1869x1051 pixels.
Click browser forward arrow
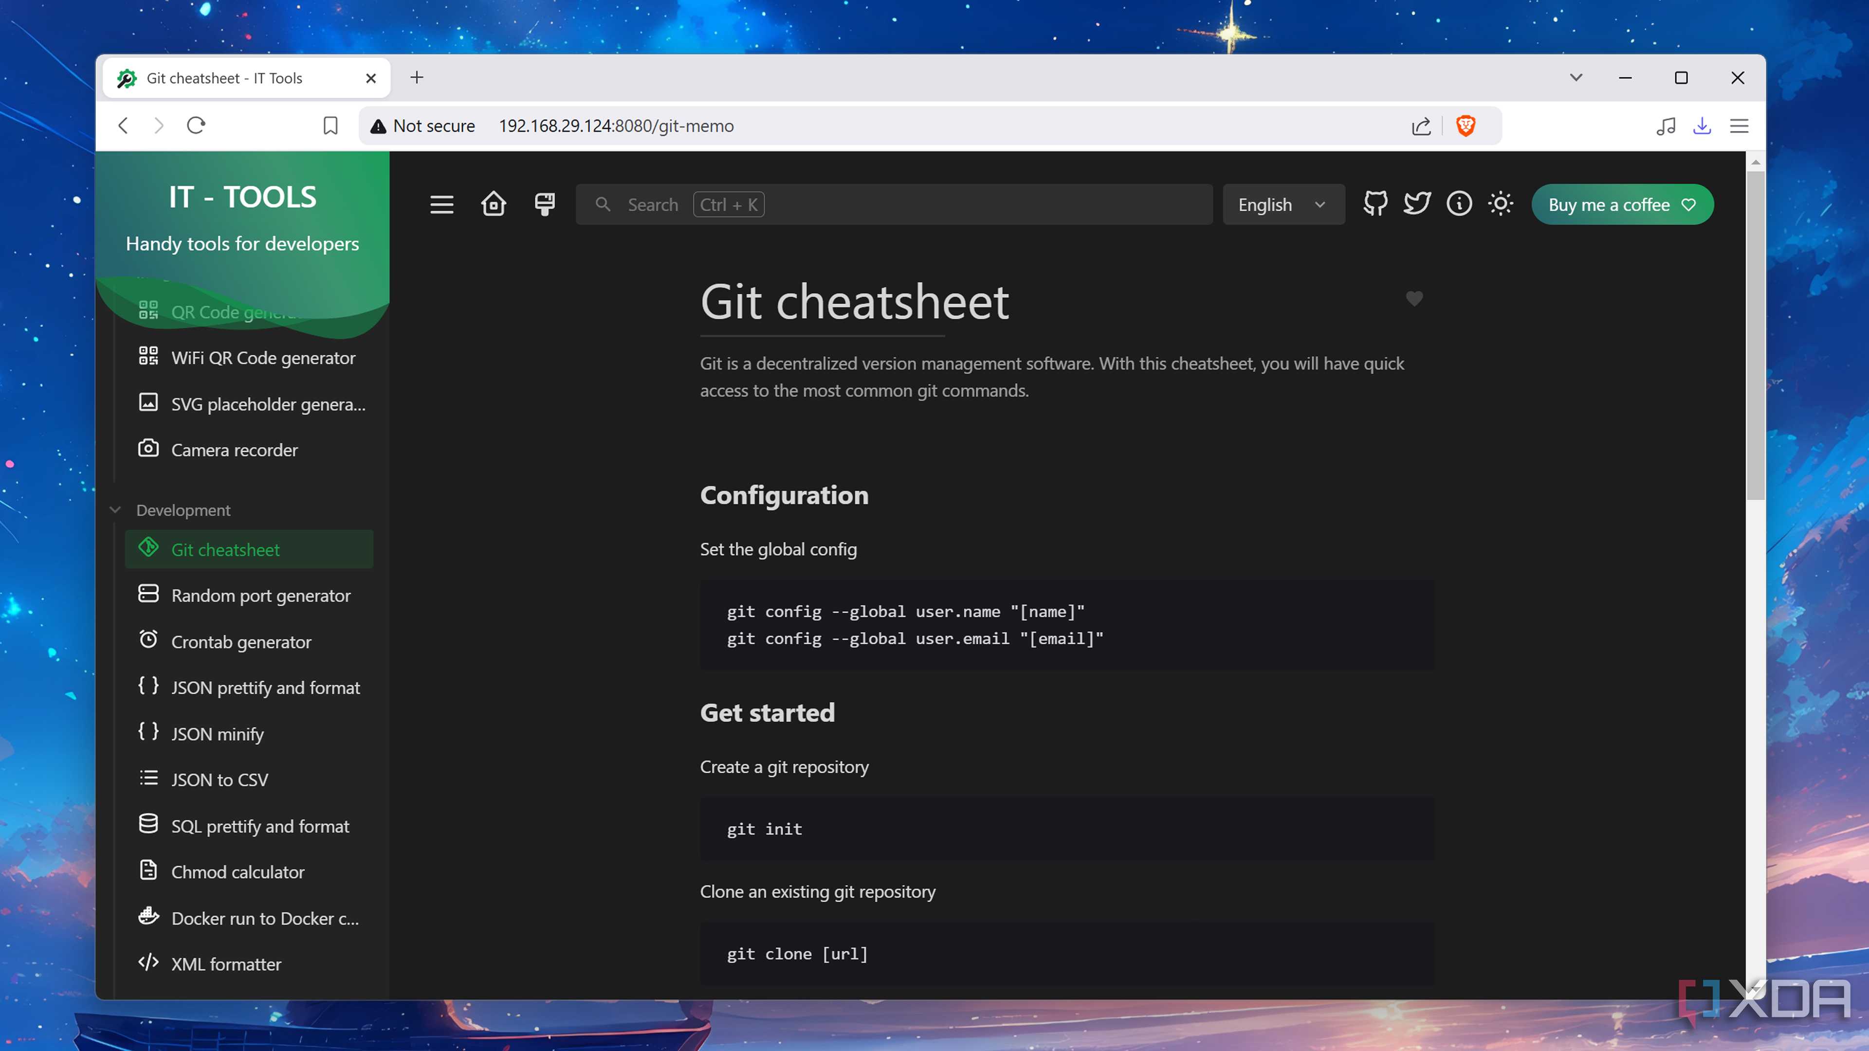coord(159,126)
